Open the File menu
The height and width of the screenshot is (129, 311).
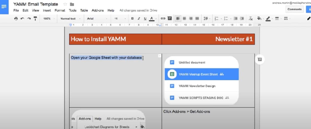16,10
